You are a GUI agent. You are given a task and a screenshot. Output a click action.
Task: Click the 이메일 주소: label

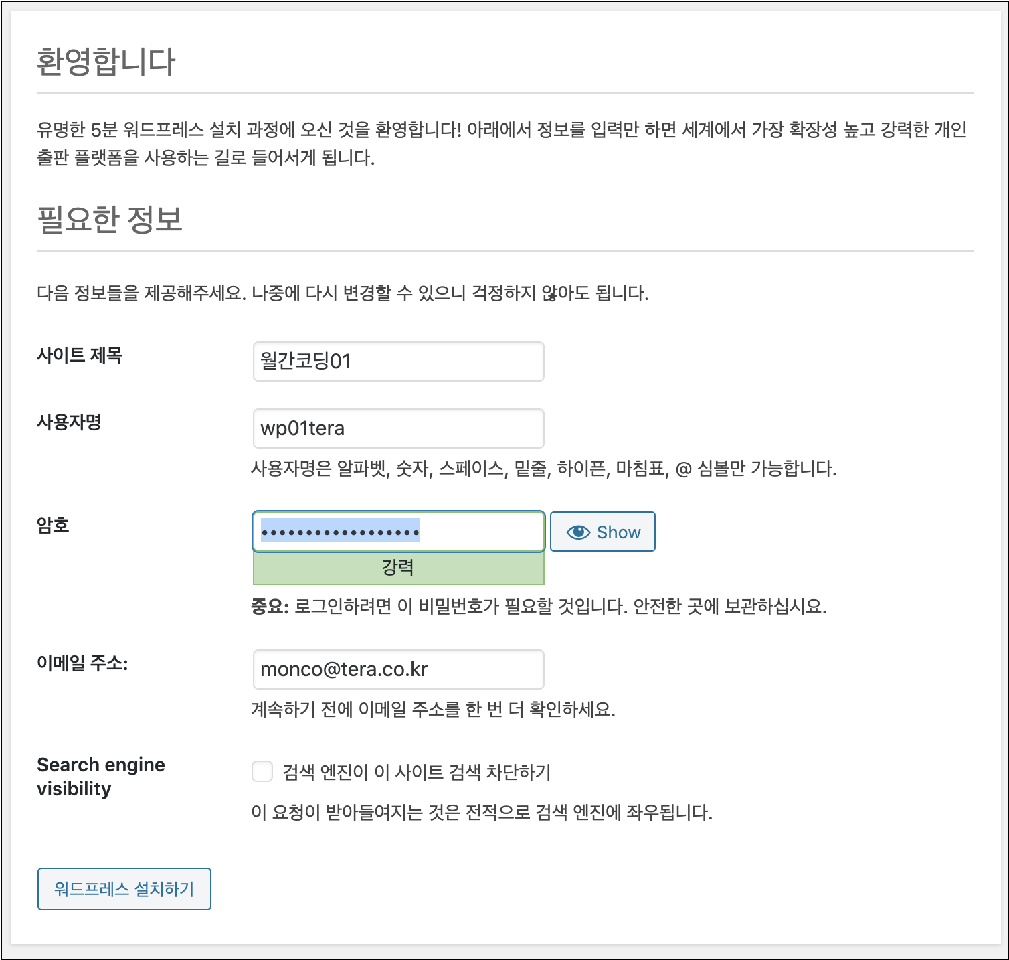pos(82,663)
